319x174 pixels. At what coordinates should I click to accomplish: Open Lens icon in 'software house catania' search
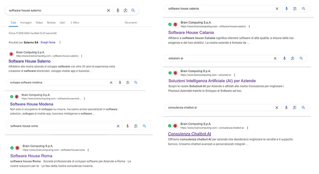(295, 9)
